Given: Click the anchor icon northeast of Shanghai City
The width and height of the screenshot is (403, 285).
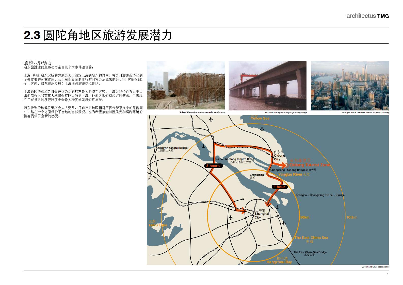Looking at the screenshot, I should 277,207.
